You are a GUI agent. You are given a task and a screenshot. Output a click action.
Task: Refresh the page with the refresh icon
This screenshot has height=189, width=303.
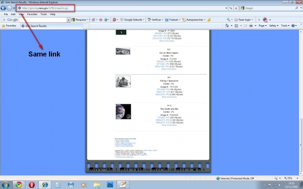(x=231, y=8)
